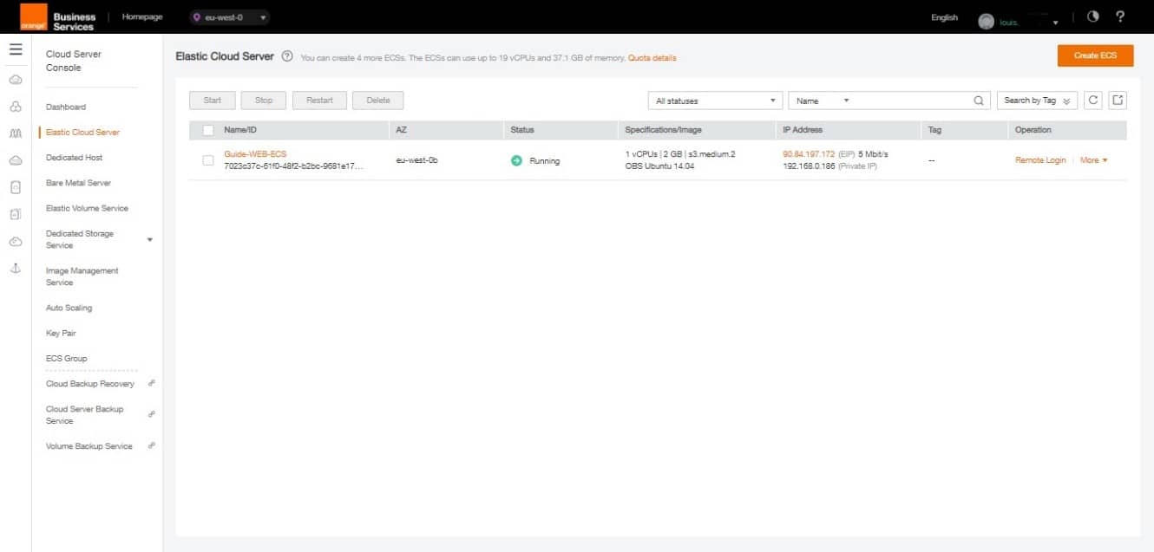Go to Dashboard in sidebar
This screenshot has width=1154, height=552.
66,107
